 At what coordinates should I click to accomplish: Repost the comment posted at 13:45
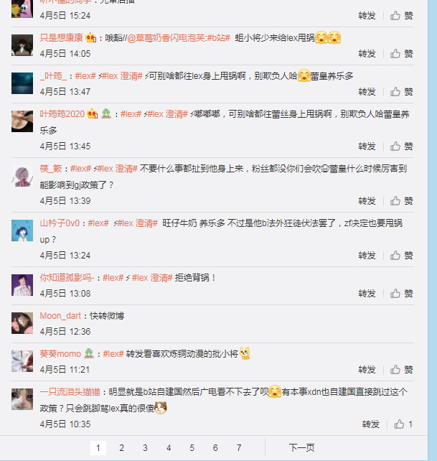(x=367, y=146)
